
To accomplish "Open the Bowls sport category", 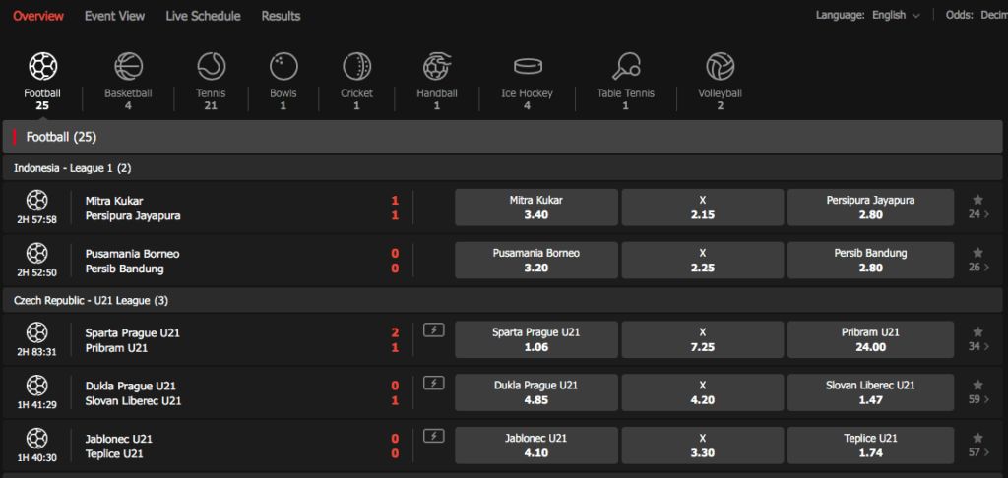I will pos(283,66).
